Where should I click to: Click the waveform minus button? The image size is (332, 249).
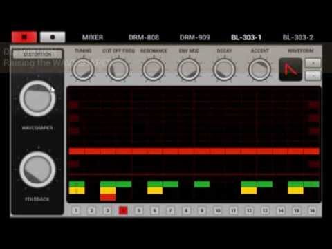[313, 75]
